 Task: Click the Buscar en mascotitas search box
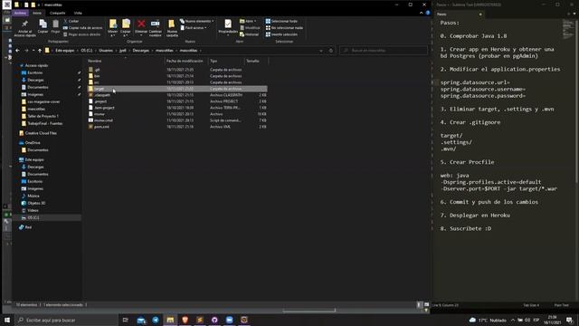[384, 51]
